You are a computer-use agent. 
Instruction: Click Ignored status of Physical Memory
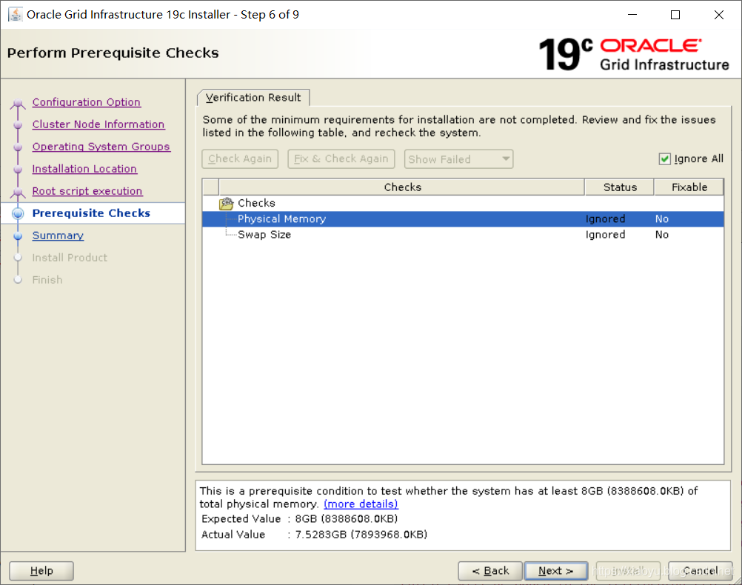click(x=605, y=218)
